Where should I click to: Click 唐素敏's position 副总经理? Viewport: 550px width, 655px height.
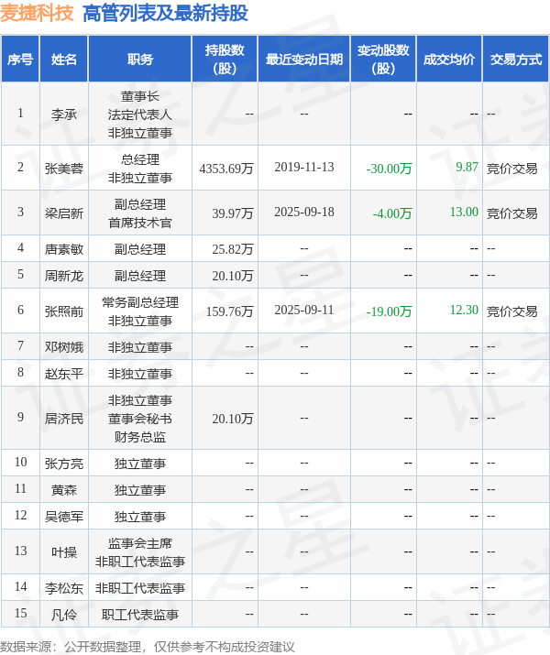point(140,249)
